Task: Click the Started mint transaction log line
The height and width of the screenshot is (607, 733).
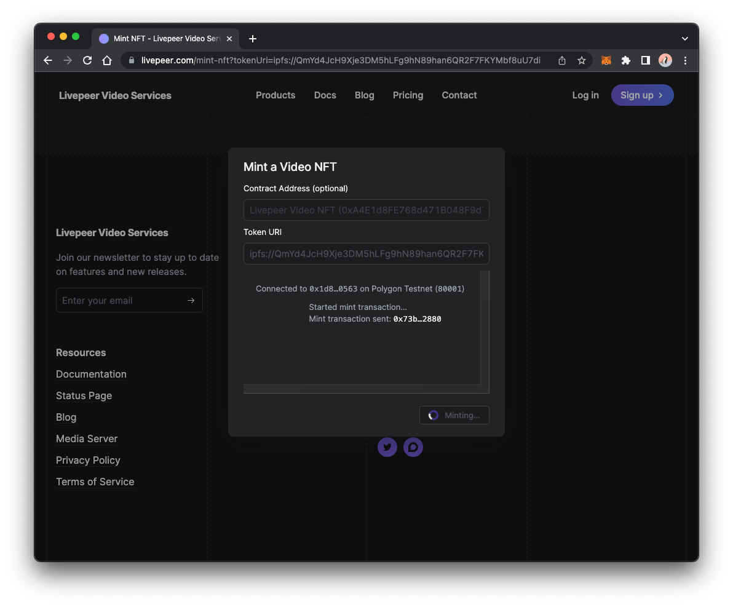Action: point(358,307)
